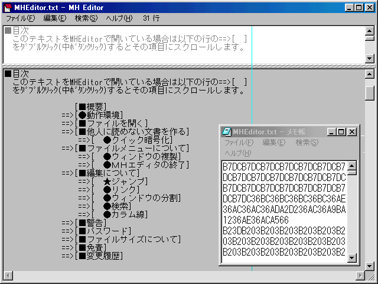Click the ==>[●動作環境] index link
This screenshot has width=378, height=284.
click(92, 115)
